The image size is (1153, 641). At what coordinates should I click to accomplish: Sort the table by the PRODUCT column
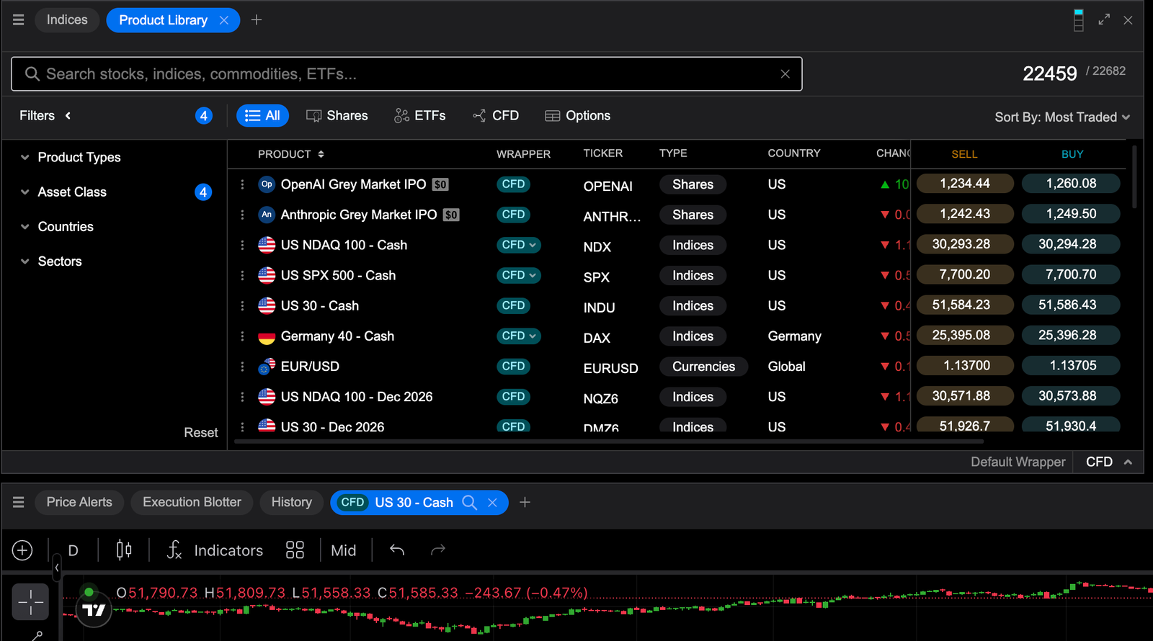(291, 154)
